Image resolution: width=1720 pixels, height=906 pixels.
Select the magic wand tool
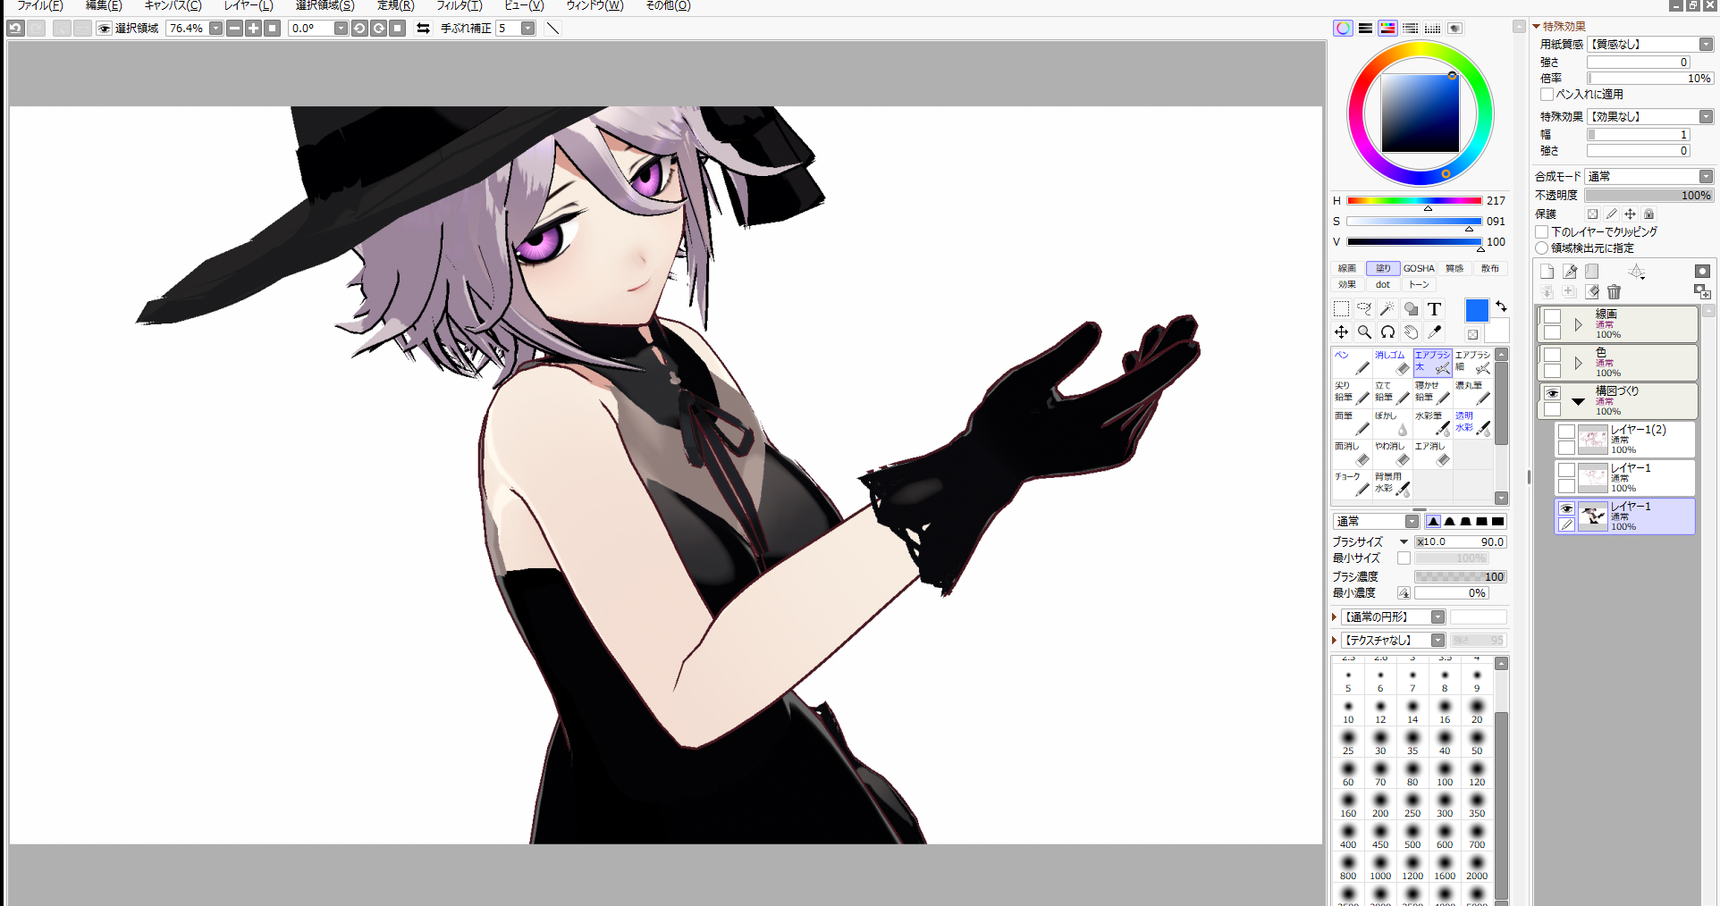coord(1387,309)
